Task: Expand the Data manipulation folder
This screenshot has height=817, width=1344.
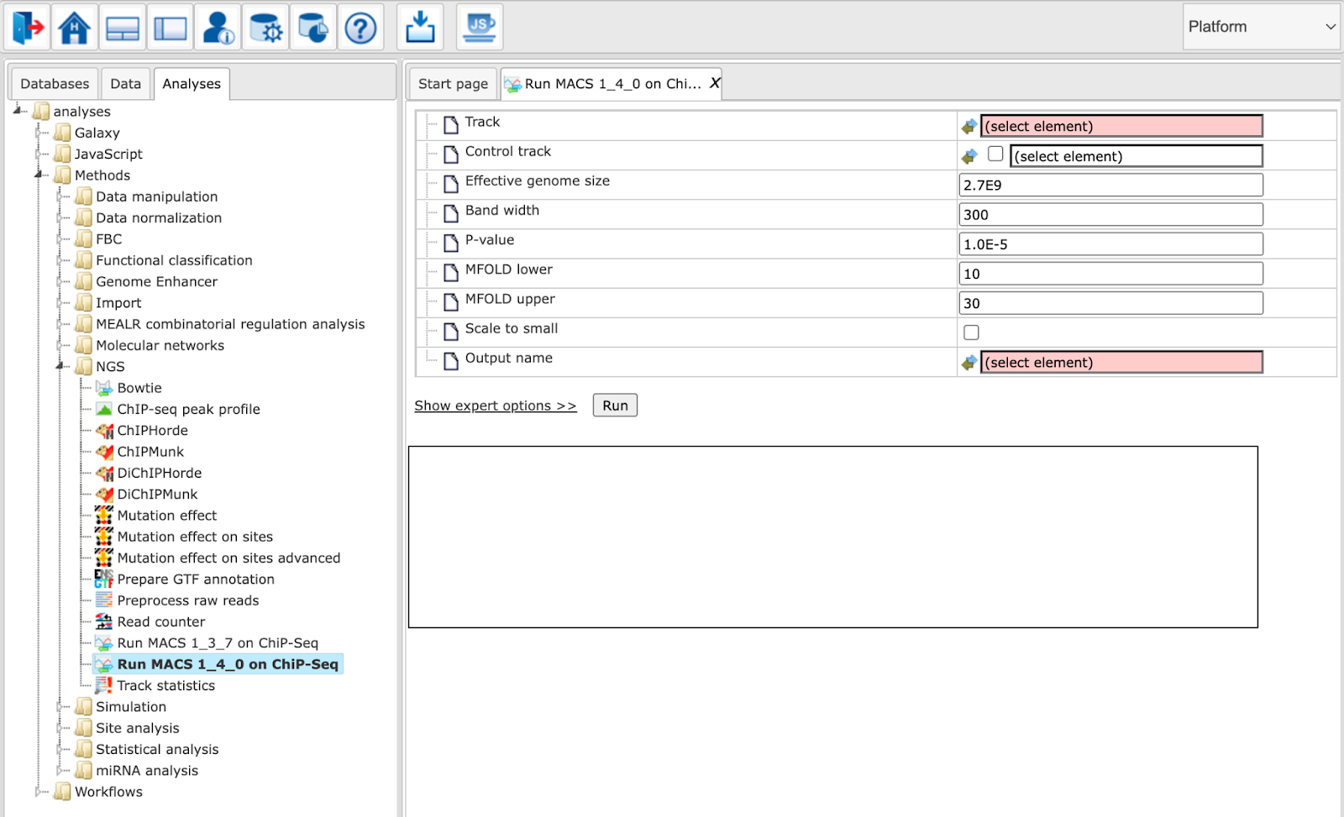Action: 60,196
